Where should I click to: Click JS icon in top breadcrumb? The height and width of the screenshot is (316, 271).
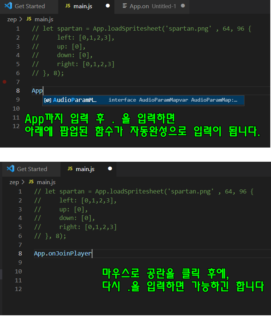[x=29, y=19]
